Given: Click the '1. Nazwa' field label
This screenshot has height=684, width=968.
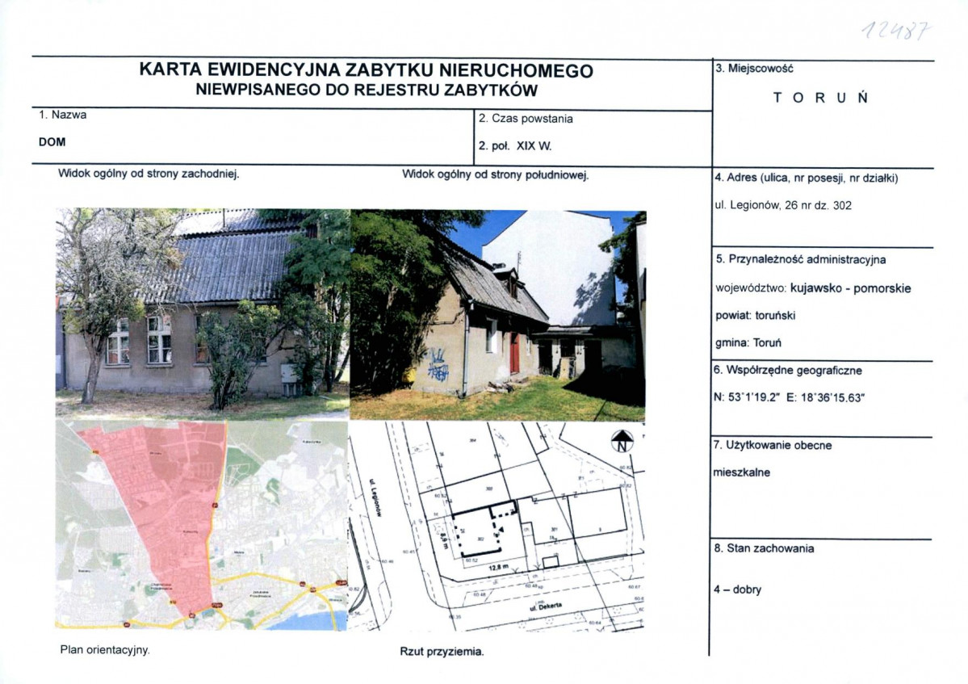Looking at the screenshot, I should [62, 115].
